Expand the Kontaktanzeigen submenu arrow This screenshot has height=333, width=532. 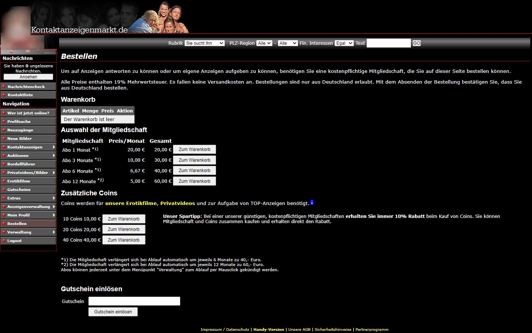[54, 147]
